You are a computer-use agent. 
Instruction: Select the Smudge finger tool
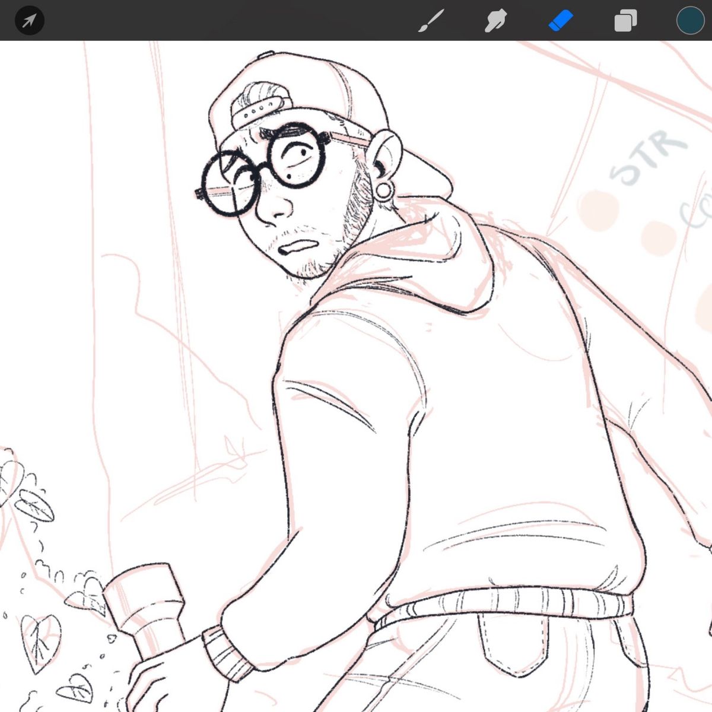click(496, 21)
